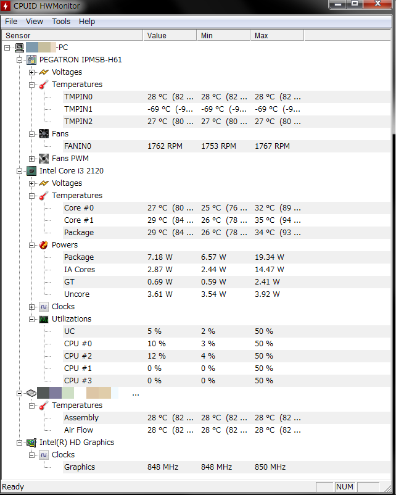The image size is (396, 495).
Task: Select the FANIN0 sensor row
Action: click(78, 146)
